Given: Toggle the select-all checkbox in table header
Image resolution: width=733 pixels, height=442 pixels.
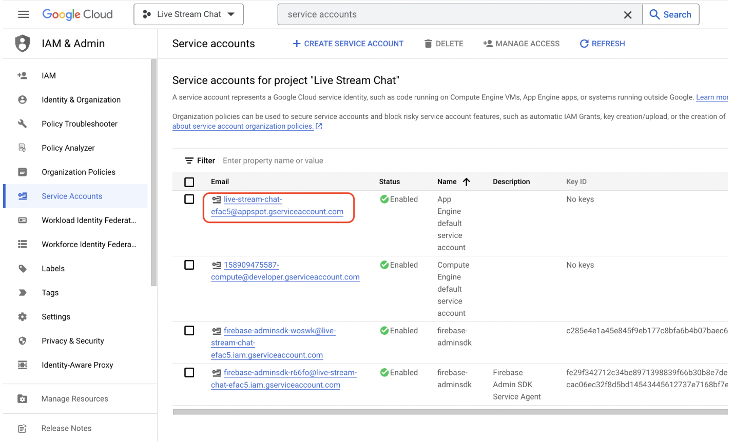Looking at the screenshot, I should tap(189, 182).
